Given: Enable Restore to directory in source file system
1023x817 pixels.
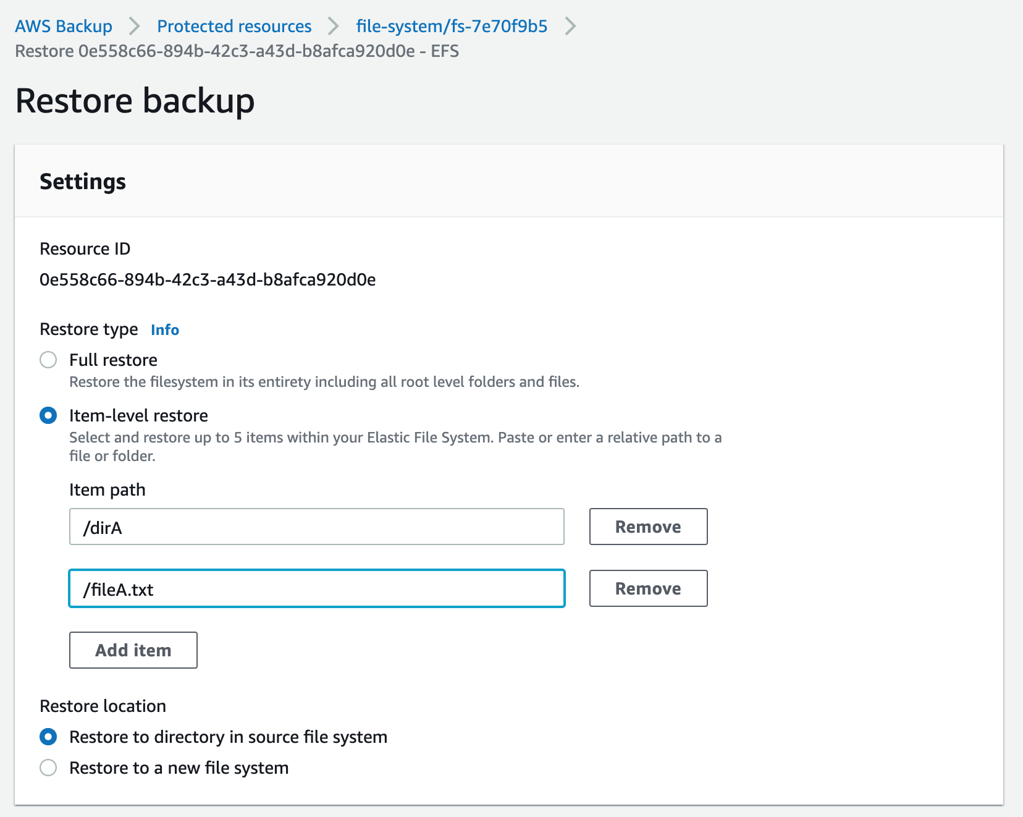Looking at the screenshot, I should click(48, 737).
